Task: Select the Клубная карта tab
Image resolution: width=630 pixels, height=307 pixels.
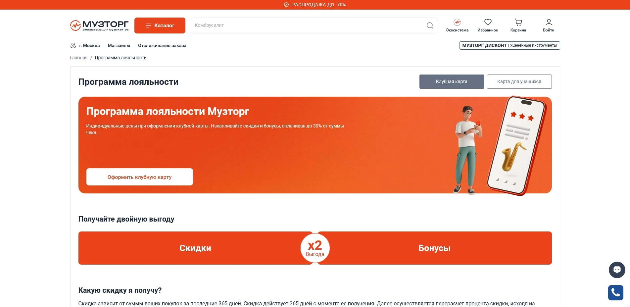Action: [x=452, y=81]
